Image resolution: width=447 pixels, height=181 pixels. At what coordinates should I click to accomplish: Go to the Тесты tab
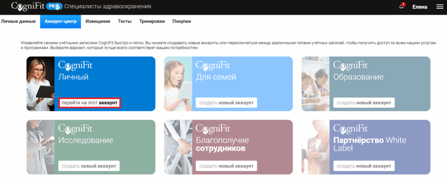tap(124, 21)
